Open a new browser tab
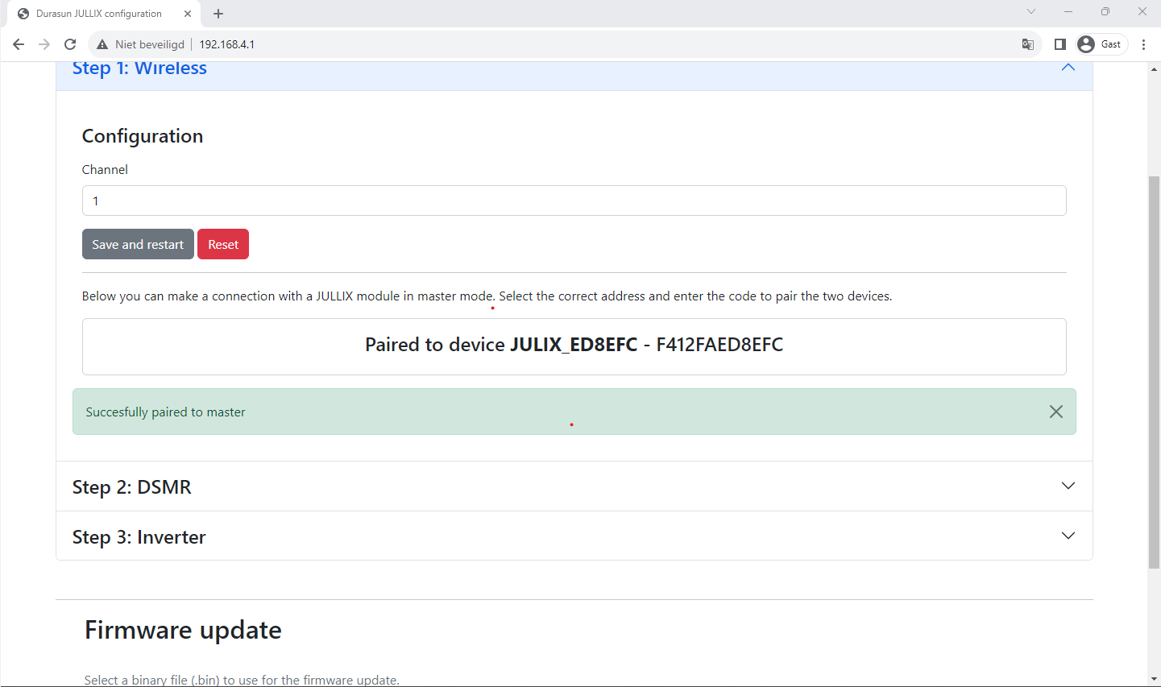The width and height of the screenshot is (1161, 687). pos(218,14)
